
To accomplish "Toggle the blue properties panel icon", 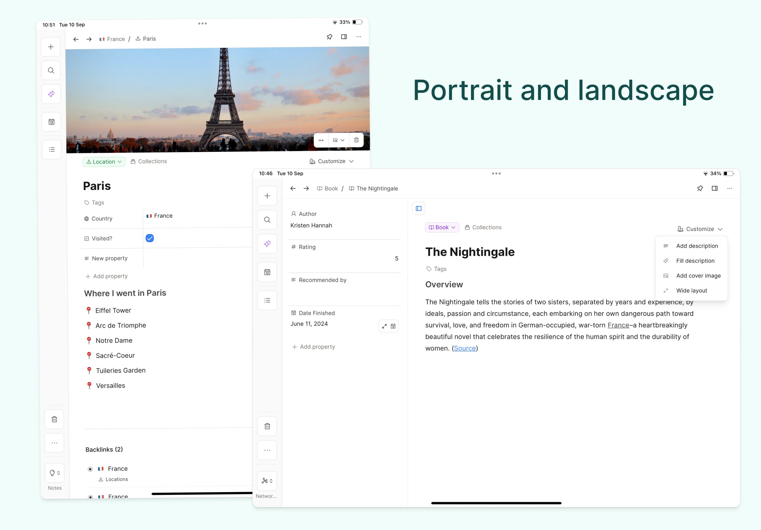I will (x=419, y=208).
